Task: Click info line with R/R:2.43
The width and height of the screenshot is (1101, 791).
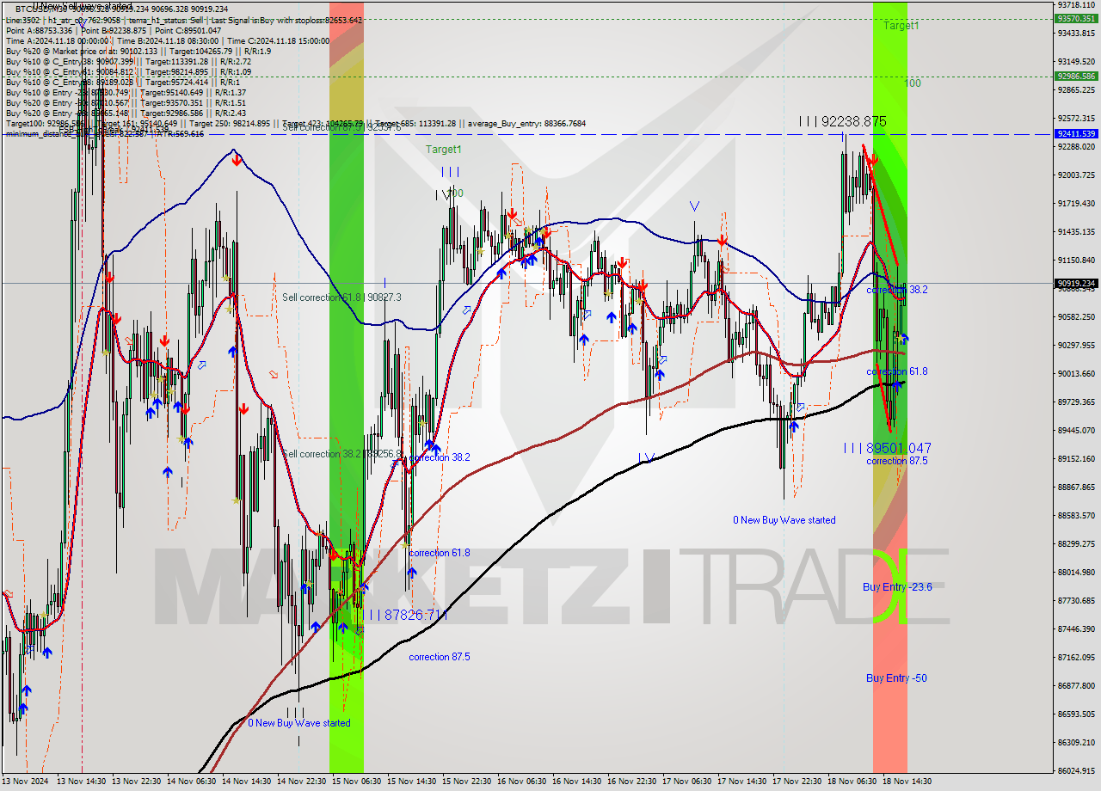Action: (126, 113)
